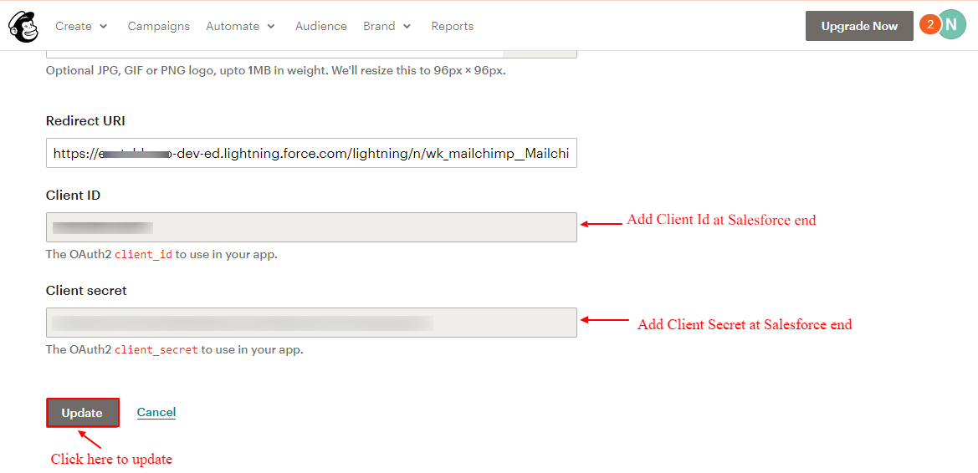978x473 pixels.
Task: Open the Create menu label
Action: point(74,27)
